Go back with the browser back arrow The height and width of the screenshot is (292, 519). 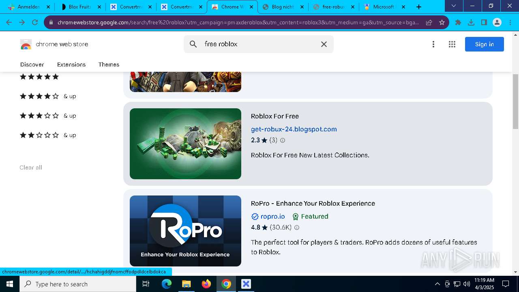tap(9, 22)
